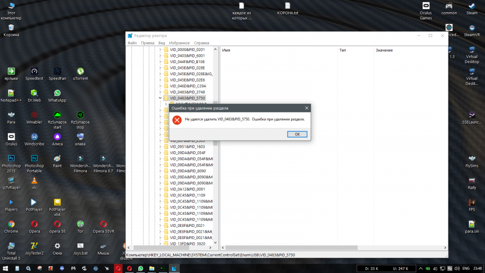Select the FlySims desktop icon
This screenshot has height=273, width=485.
pyautogui.click(x=472, y=161)
